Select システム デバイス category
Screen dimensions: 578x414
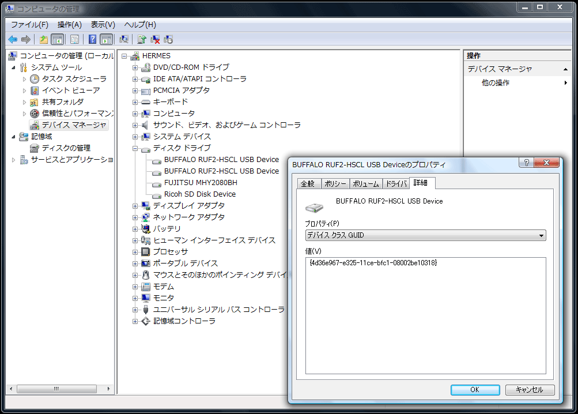(x=182, y=137)
